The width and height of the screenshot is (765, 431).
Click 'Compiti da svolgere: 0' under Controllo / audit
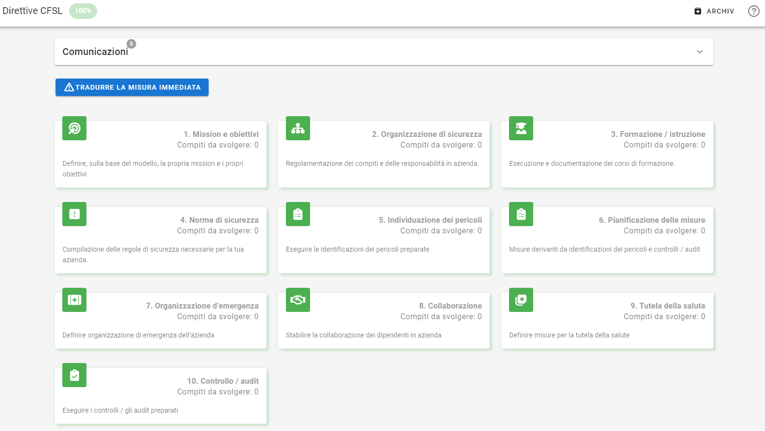(x=218, y=391)
